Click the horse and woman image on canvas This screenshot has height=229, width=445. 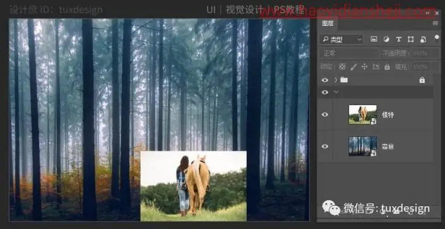[194, 186]
